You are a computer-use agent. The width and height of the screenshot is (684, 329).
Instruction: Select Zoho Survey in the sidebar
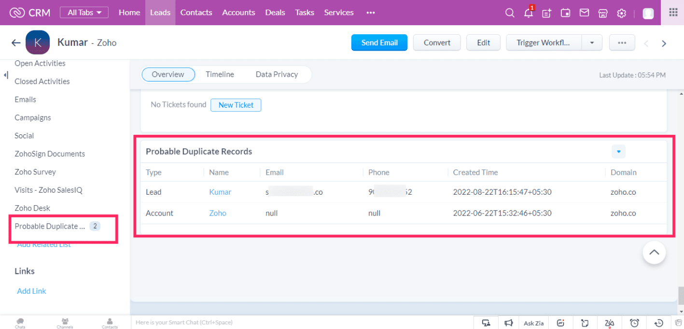point(35,172)
